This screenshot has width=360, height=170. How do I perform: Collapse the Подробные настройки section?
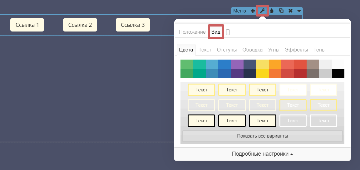[x=262, y=154]
